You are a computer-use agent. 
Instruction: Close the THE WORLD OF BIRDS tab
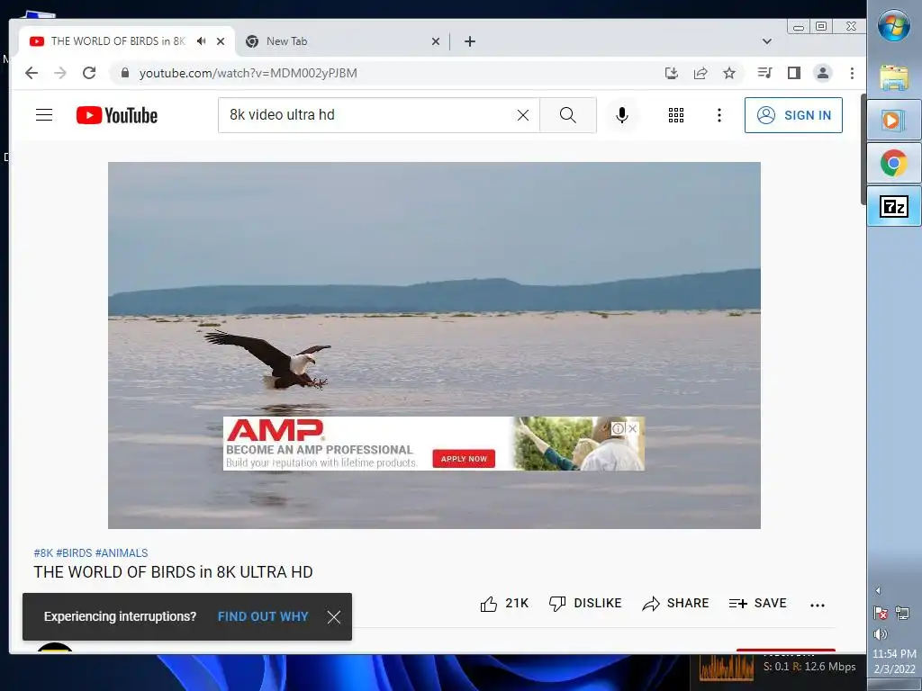[x=221, y=41]
